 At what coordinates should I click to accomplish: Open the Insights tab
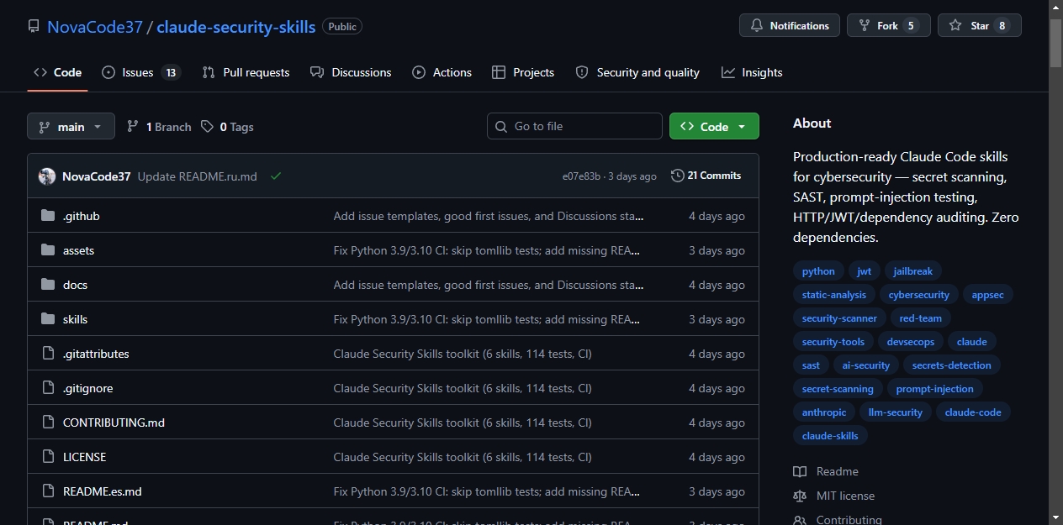(752, 72)
